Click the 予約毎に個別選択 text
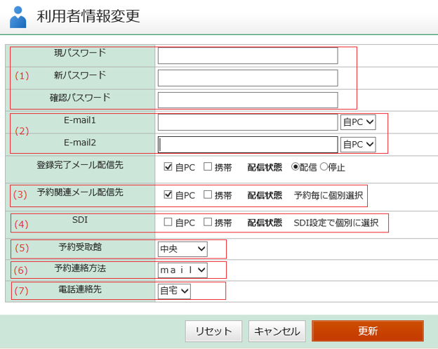This screenshot has height=349, width=438. click(328, 195)
